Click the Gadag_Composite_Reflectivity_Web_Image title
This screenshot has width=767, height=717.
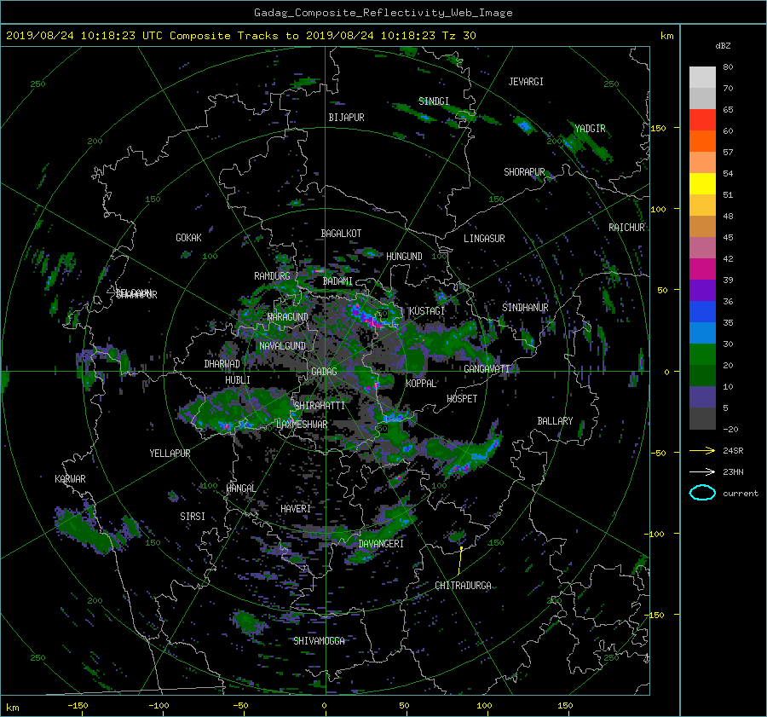(x=383, y=13)
